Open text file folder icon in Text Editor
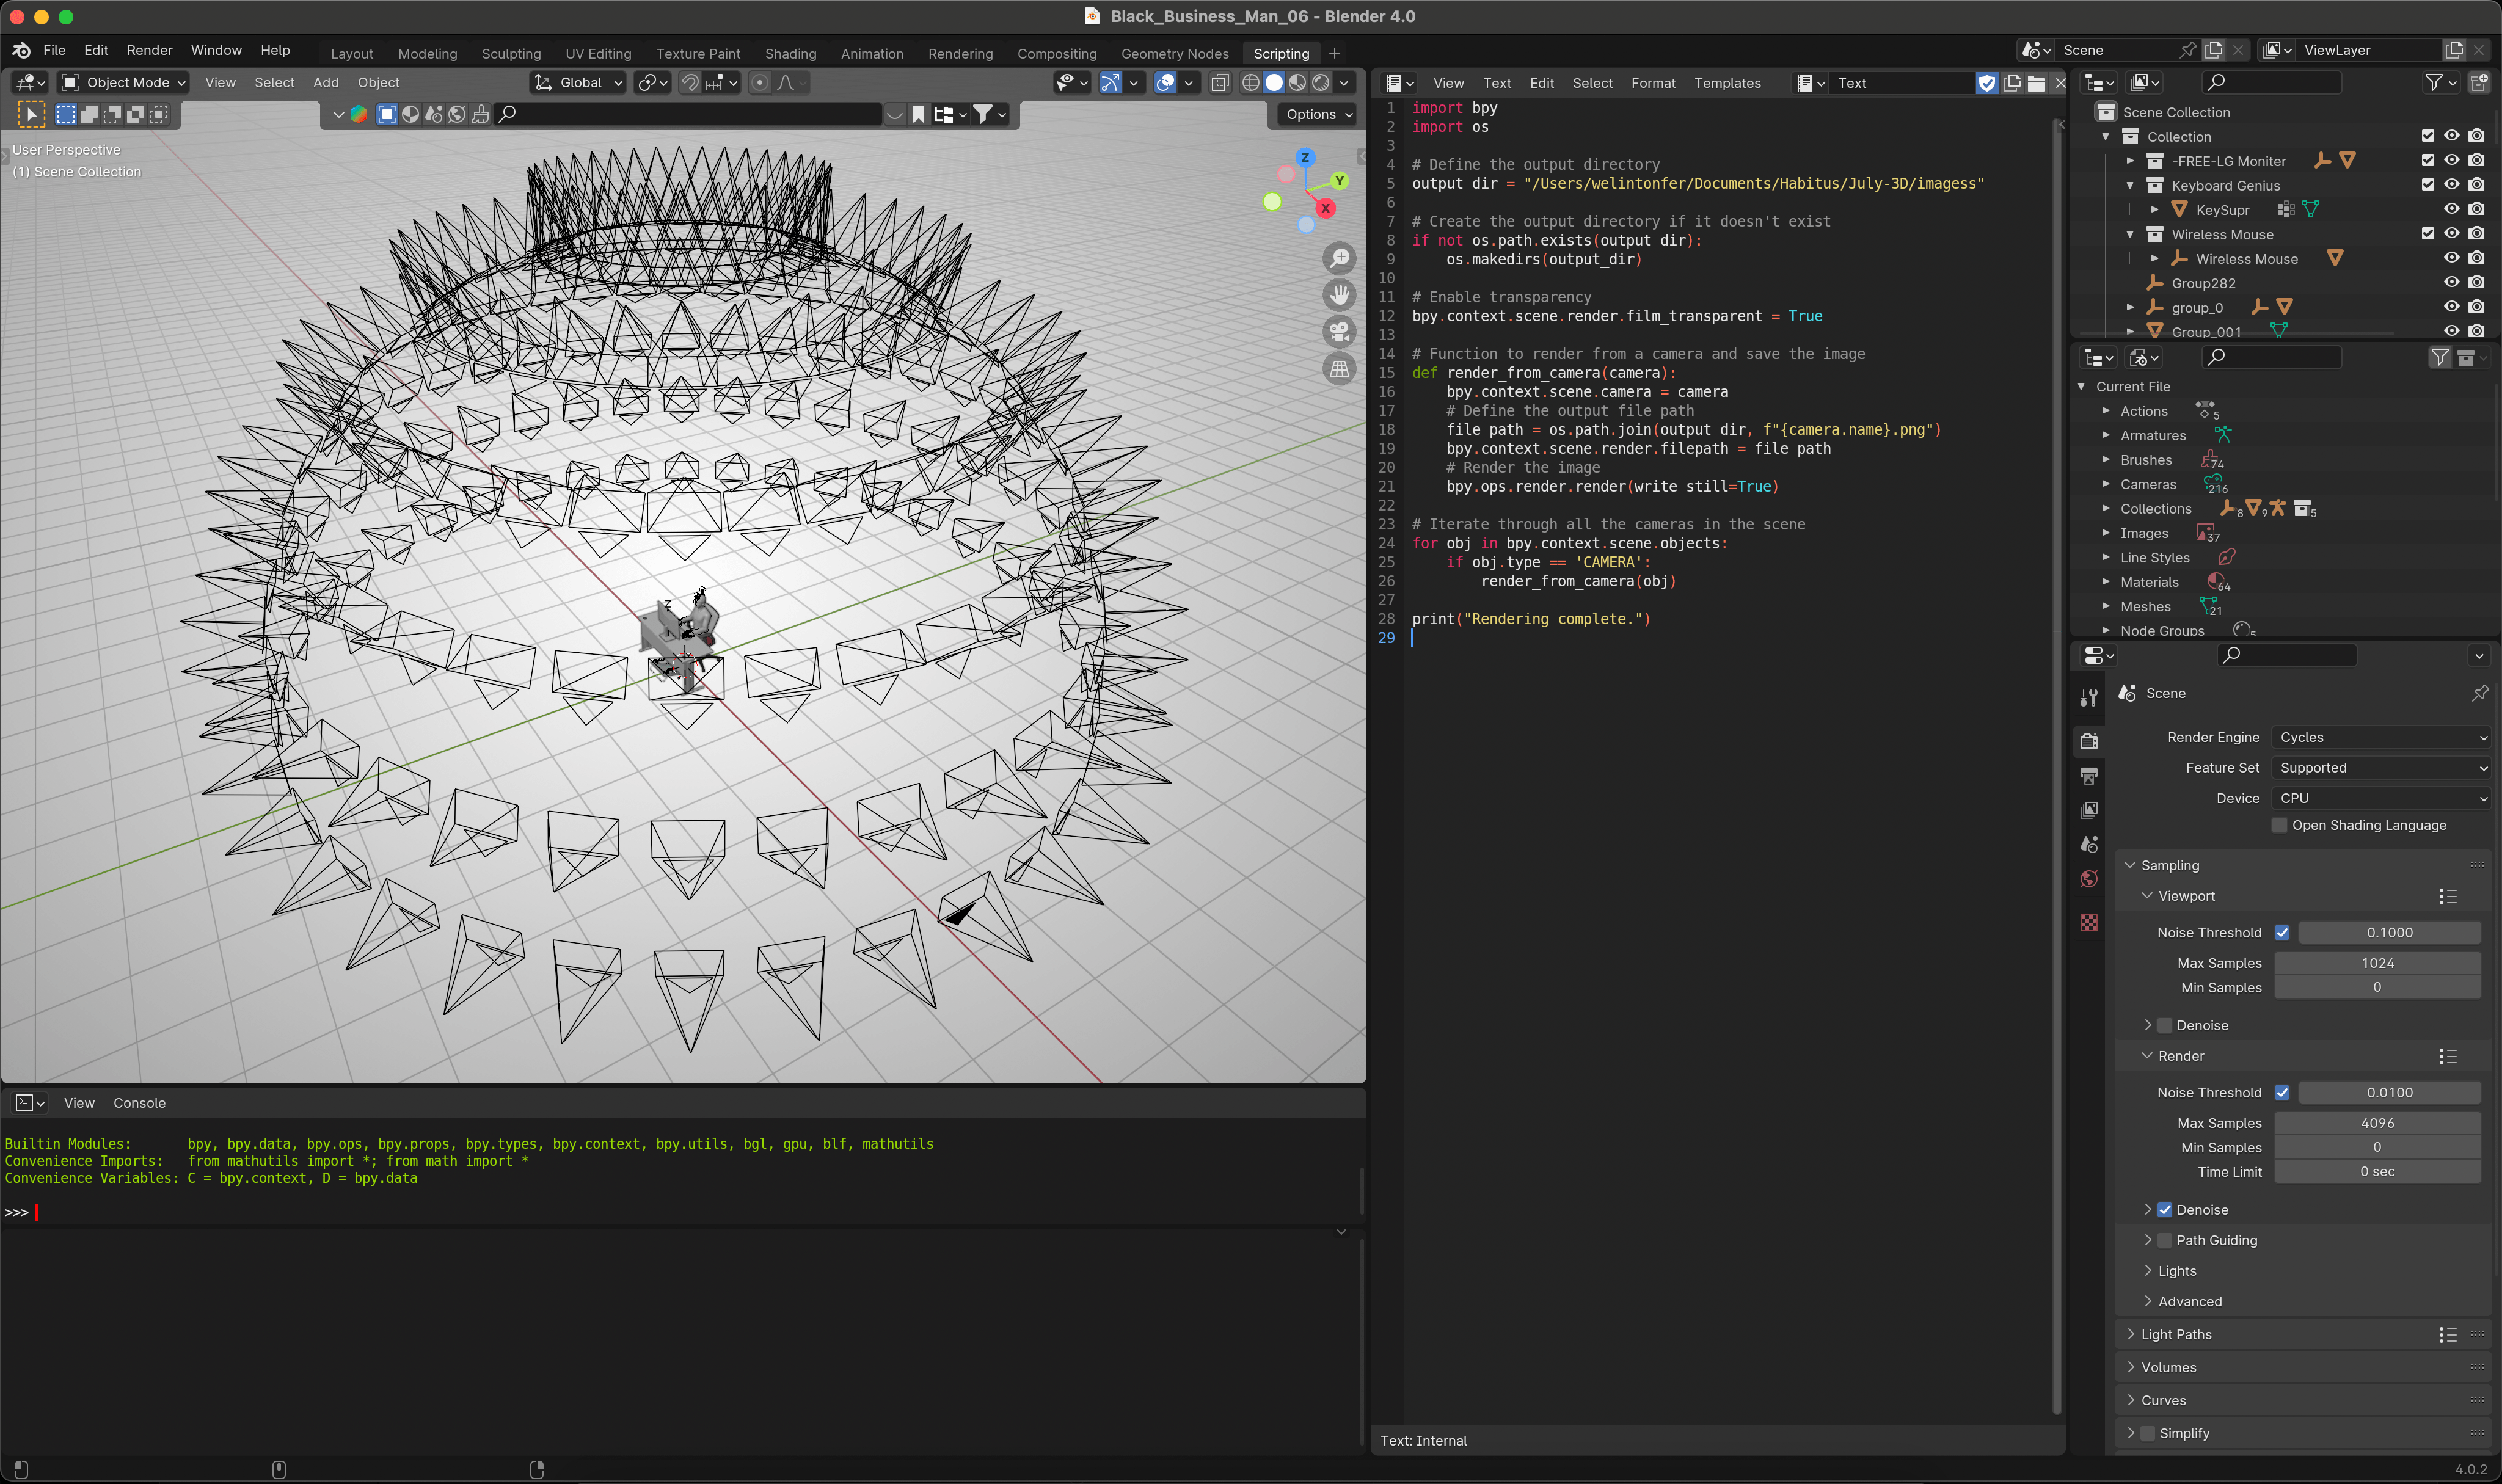This screenshot has width=2502, height=1484. point(2036,83)
